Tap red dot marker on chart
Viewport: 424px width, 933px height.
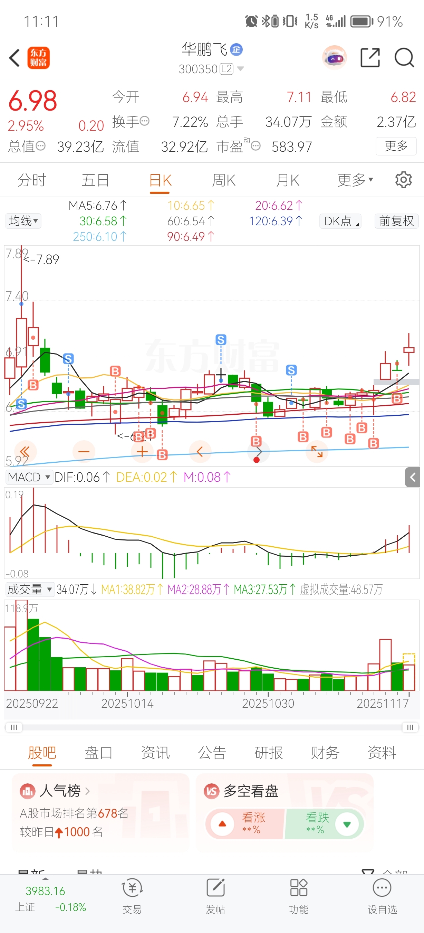point(257,460)
